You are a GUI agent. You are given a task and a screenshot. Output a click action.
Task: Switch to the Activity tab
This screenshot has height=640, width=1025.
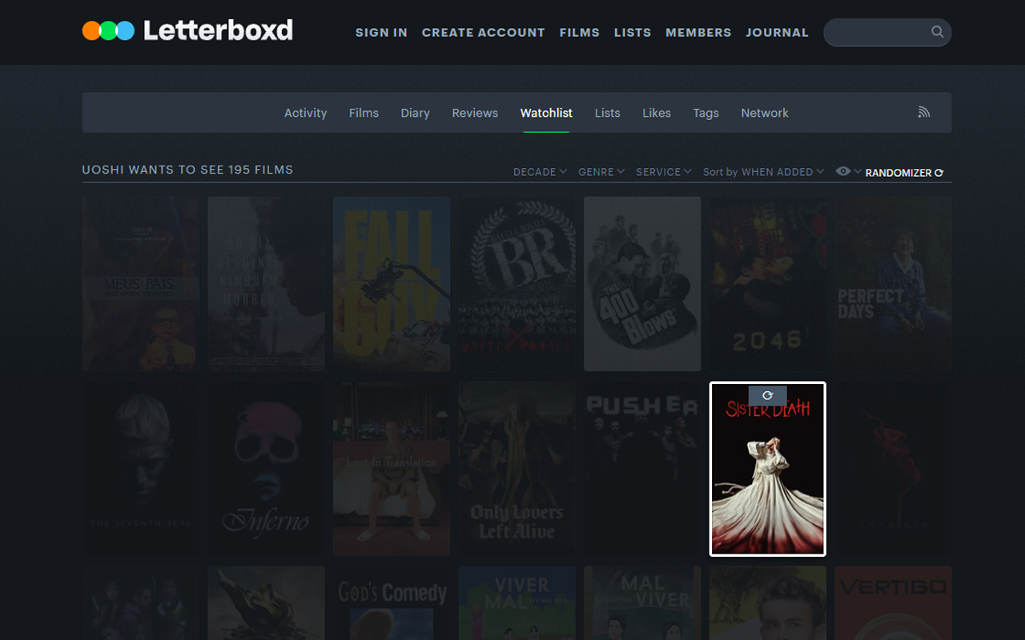306,113
